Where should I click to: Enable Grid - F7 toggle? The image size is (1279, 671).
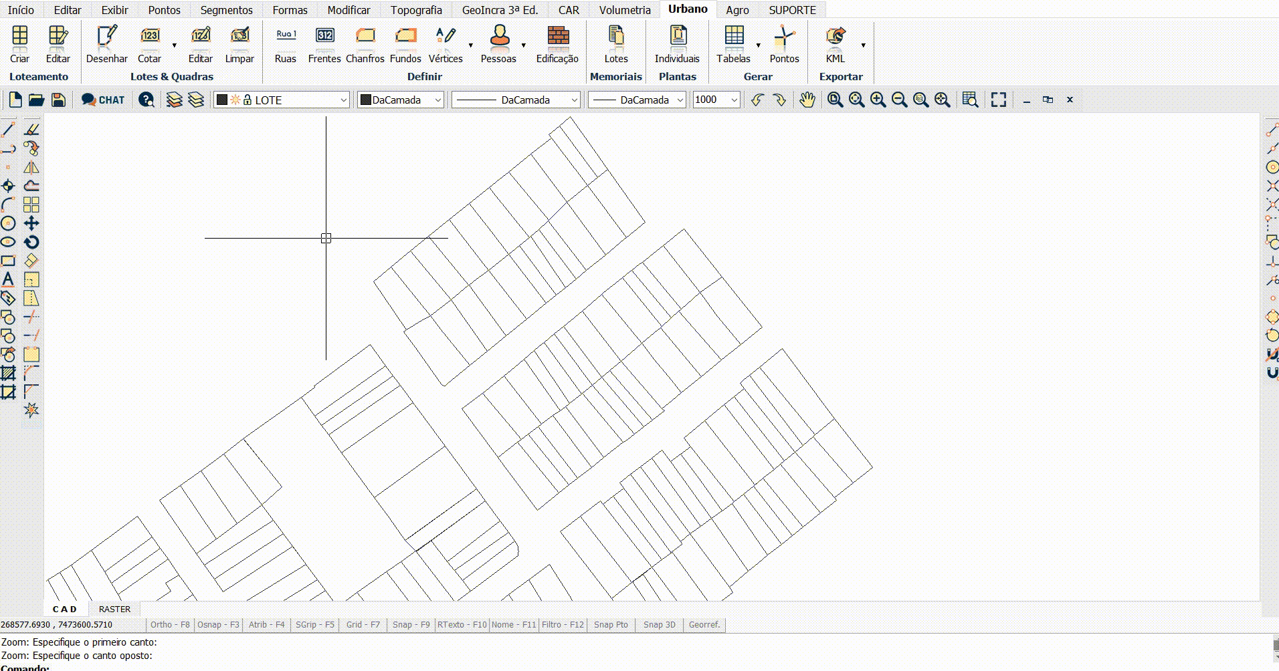363,625
